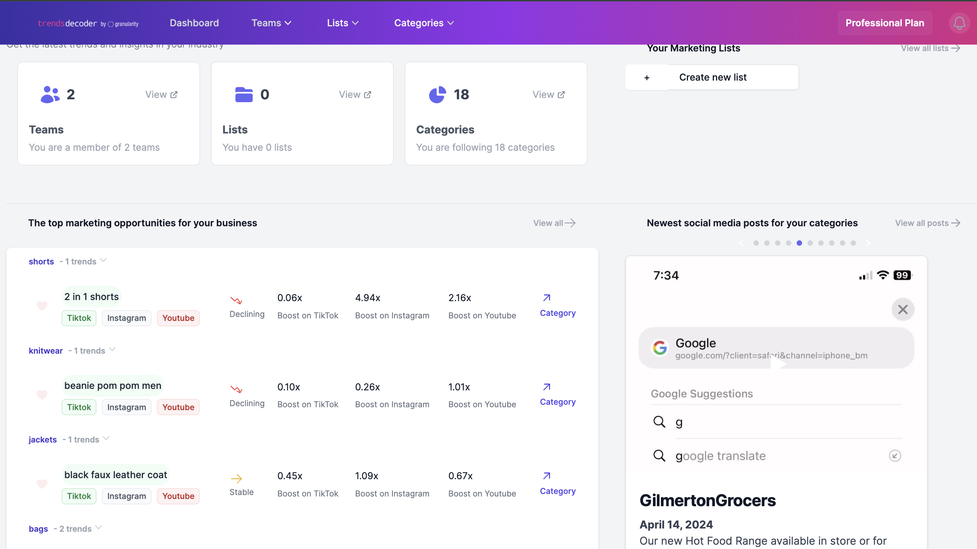Click View all posts link

click(927, 223)
